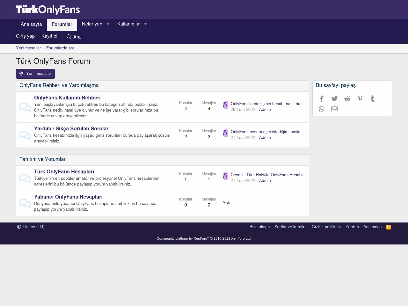
Task: Open the Türk OnlyFans Hesapları forum
Action: click(x=64, y=172)
